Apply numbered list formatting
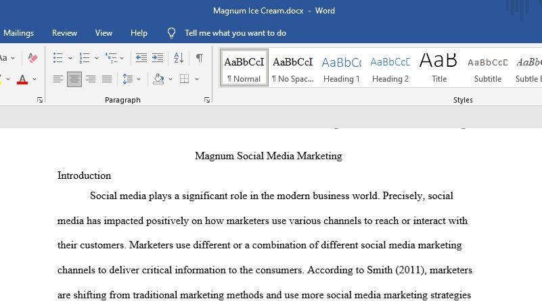 85,58
